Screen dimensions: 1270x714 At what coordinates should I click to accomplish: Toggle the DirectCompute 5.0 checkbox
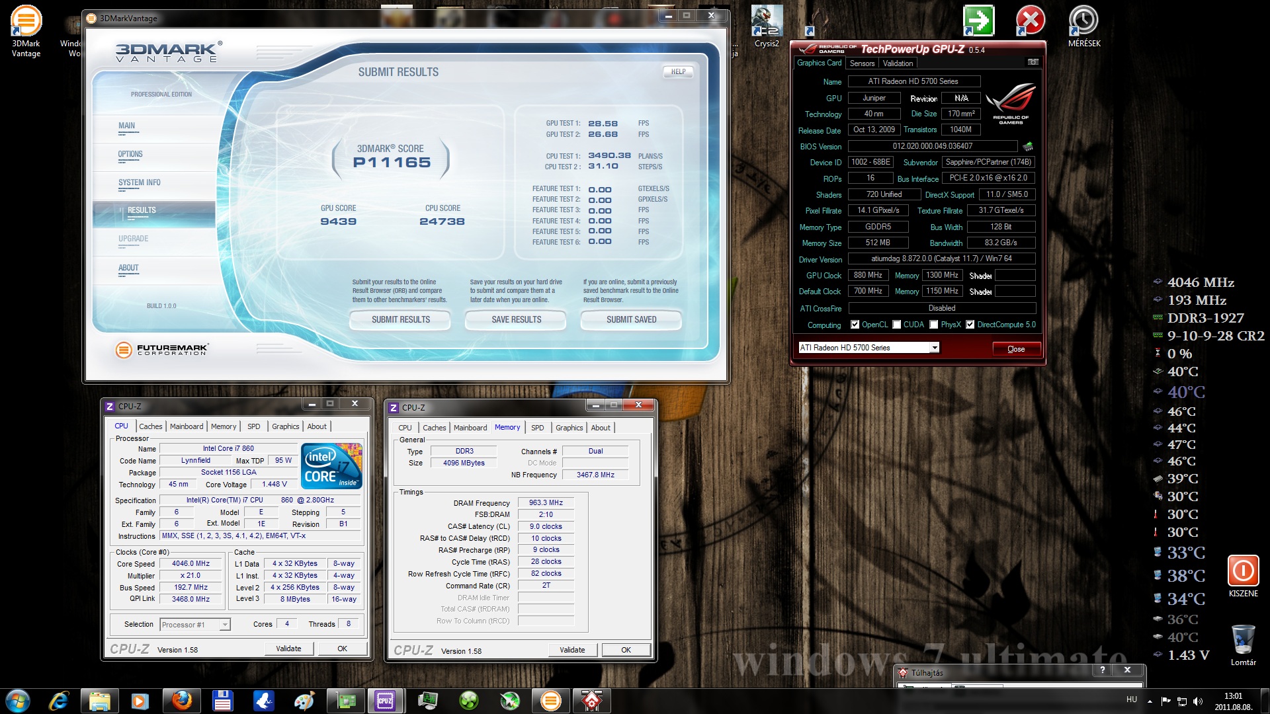[970, 325]
